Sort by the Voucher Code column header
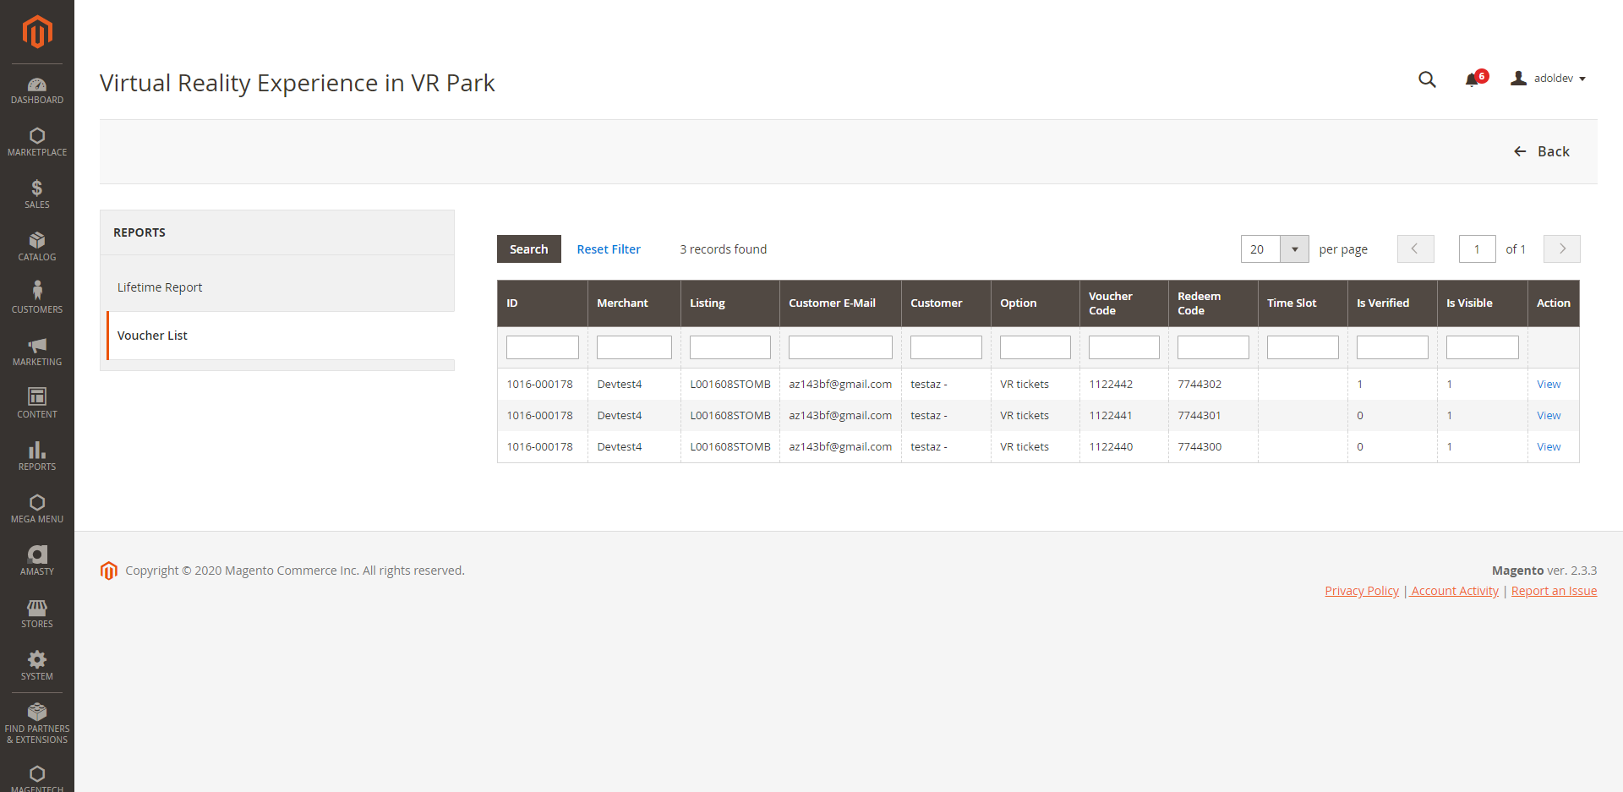 1123,303
